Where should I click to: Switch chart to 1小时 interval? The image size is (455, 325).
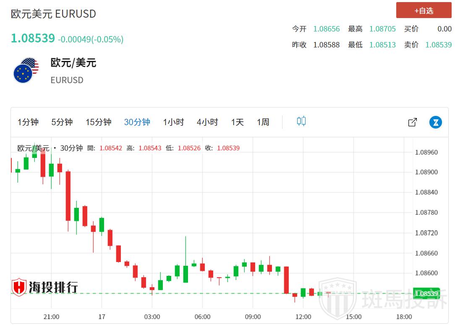tap(173, 122)
